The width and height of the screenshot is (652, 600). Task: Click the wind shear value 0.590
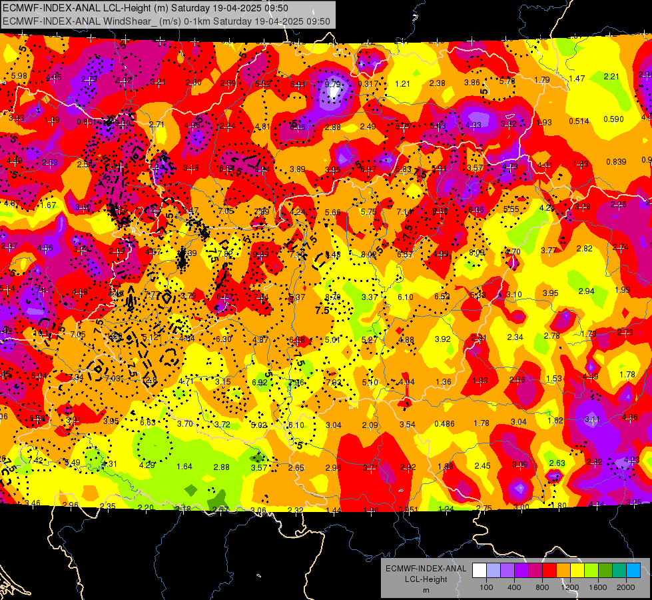point(613,119)
